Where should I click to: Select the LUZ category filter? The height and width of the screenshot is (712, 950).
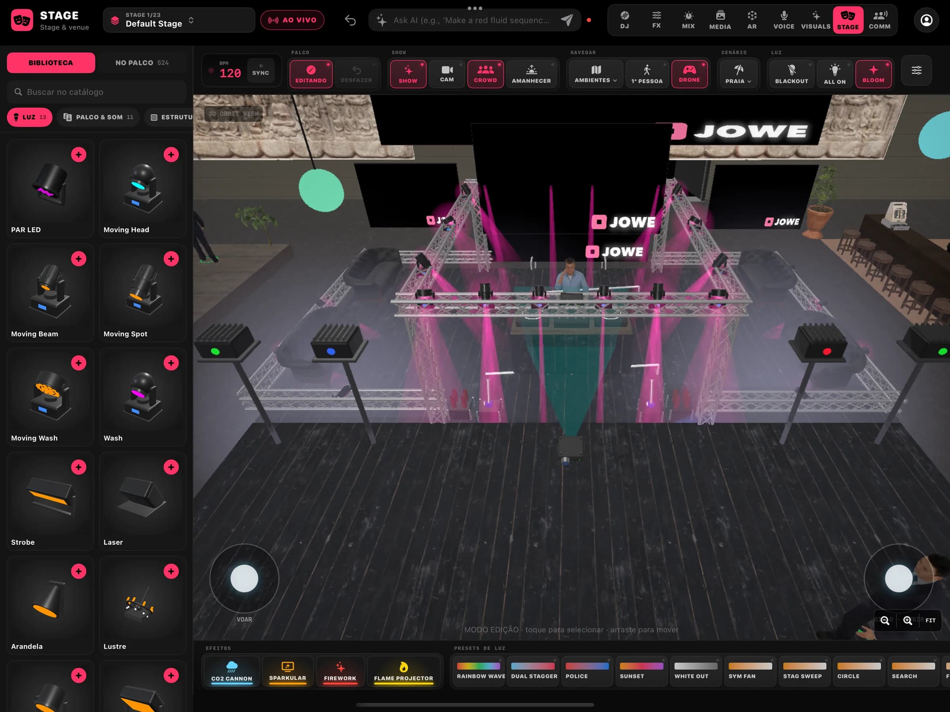tap(30, 117)
